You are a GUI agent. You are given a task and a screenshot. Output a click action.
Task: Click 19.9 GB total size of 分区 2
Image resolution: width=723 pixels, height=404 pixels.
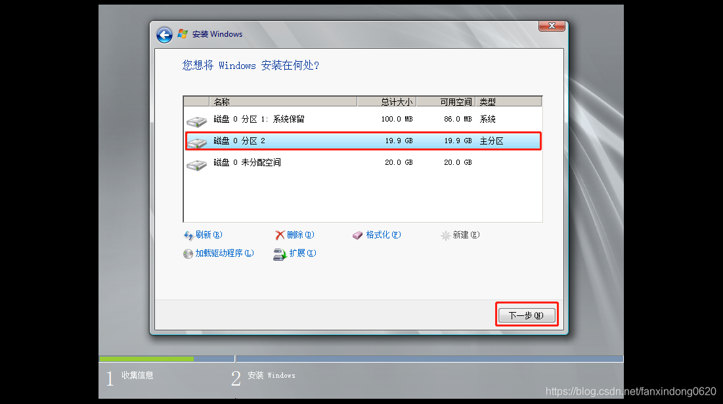coord(399,141)
